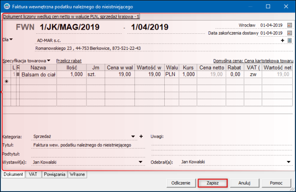Screen dimensions: 296x192
Task: Add new contractor with plus icon
Action: (282, 40)
